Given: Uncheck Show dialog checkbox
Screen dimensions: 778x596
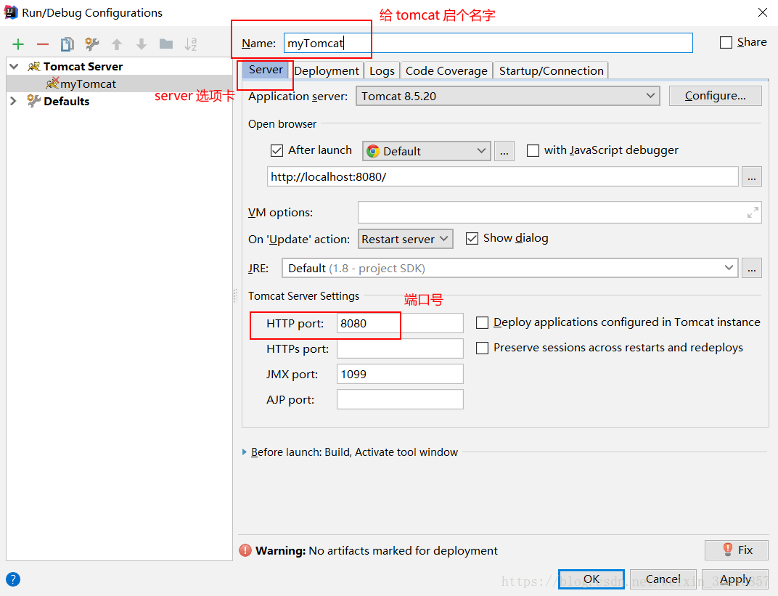Looking at the screenshot, I should pyautogui.click(x=472, y=239).
